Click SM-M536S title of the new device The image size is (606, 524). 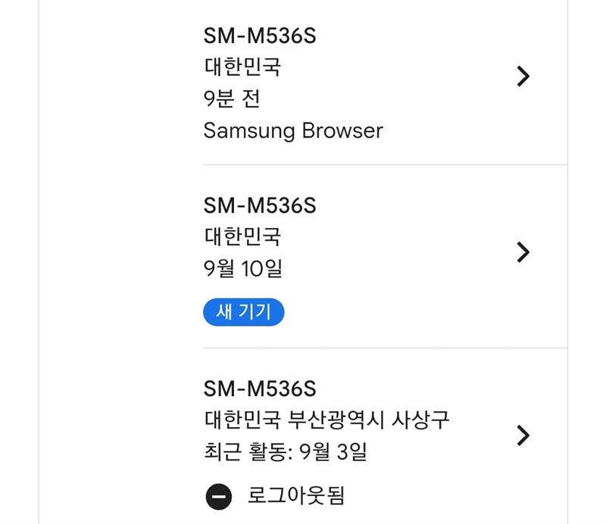[259, 205]
